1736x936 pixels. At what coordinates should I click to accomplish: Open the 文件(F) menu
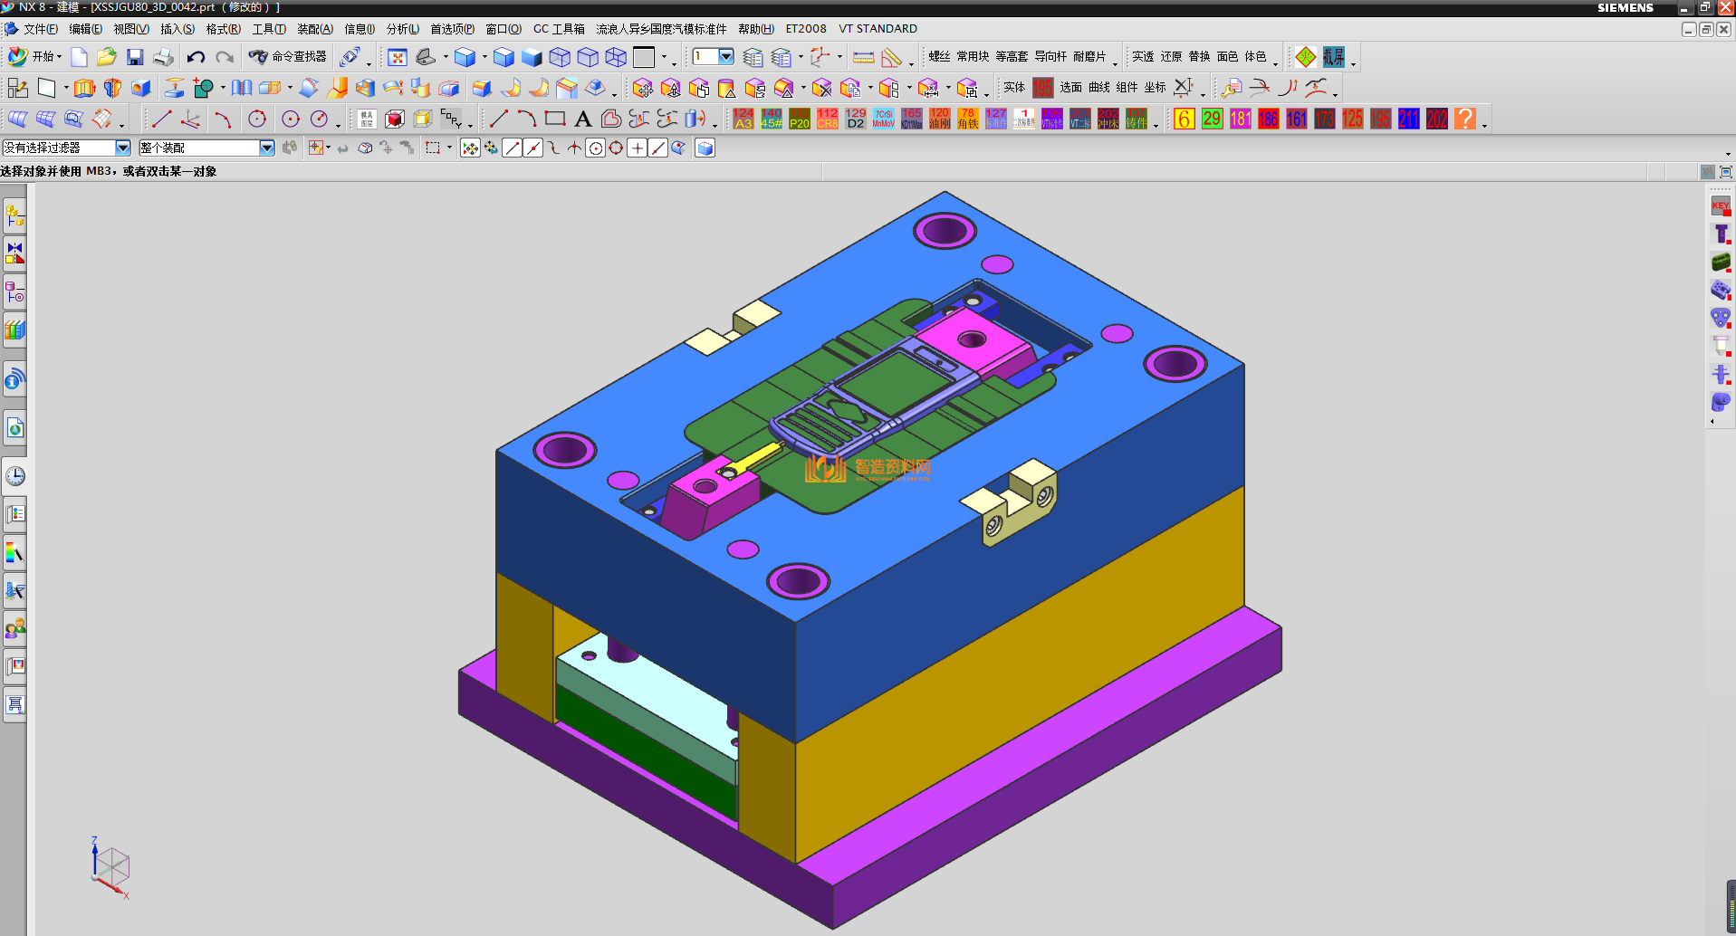click(x=39, y=29)
